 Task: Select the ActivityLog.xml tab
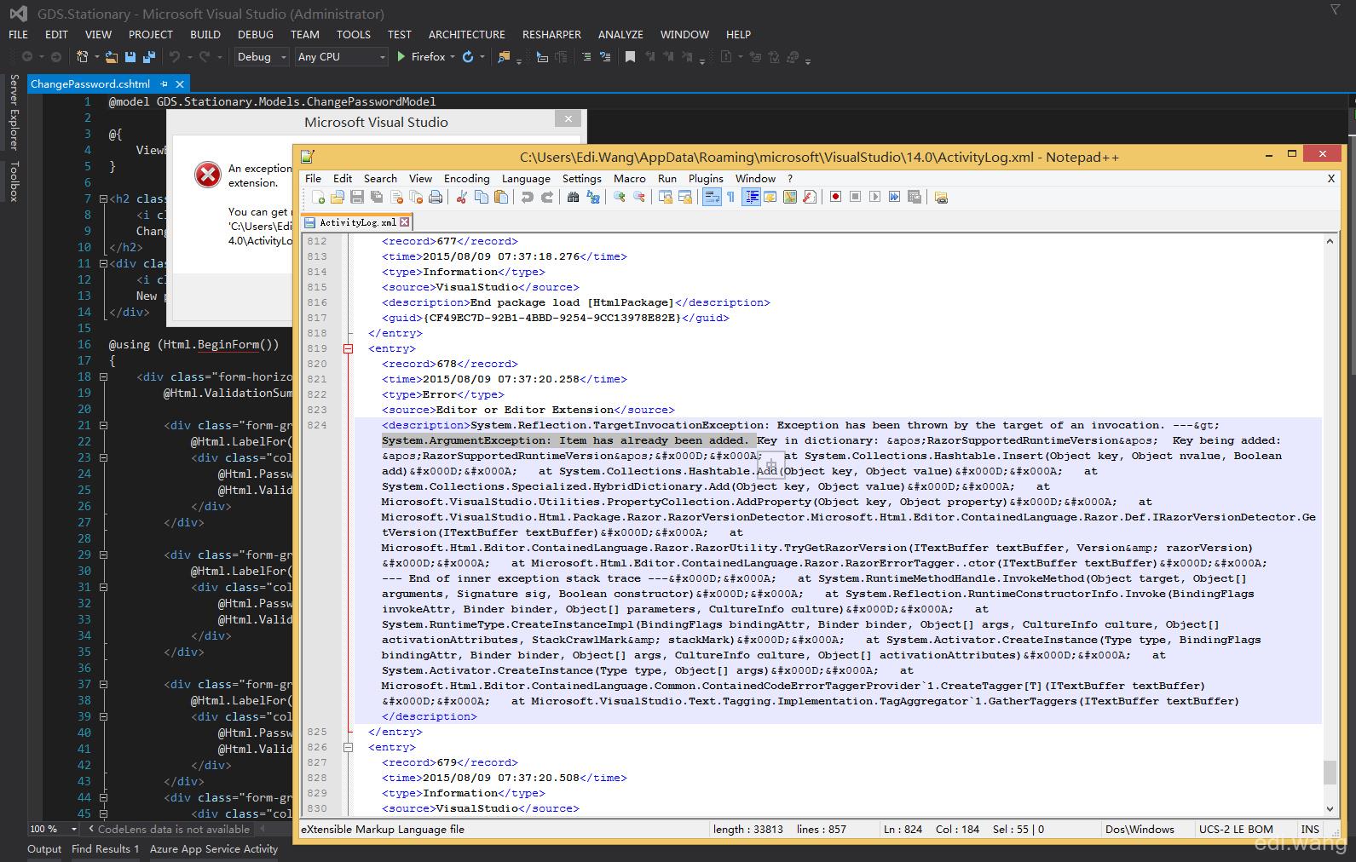[x=358, y=222]
